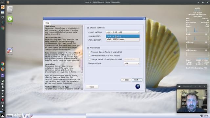Click the 19:51 clock in the taskbar
The height and width of the screenshot is (118, 210).
(206, 116)
